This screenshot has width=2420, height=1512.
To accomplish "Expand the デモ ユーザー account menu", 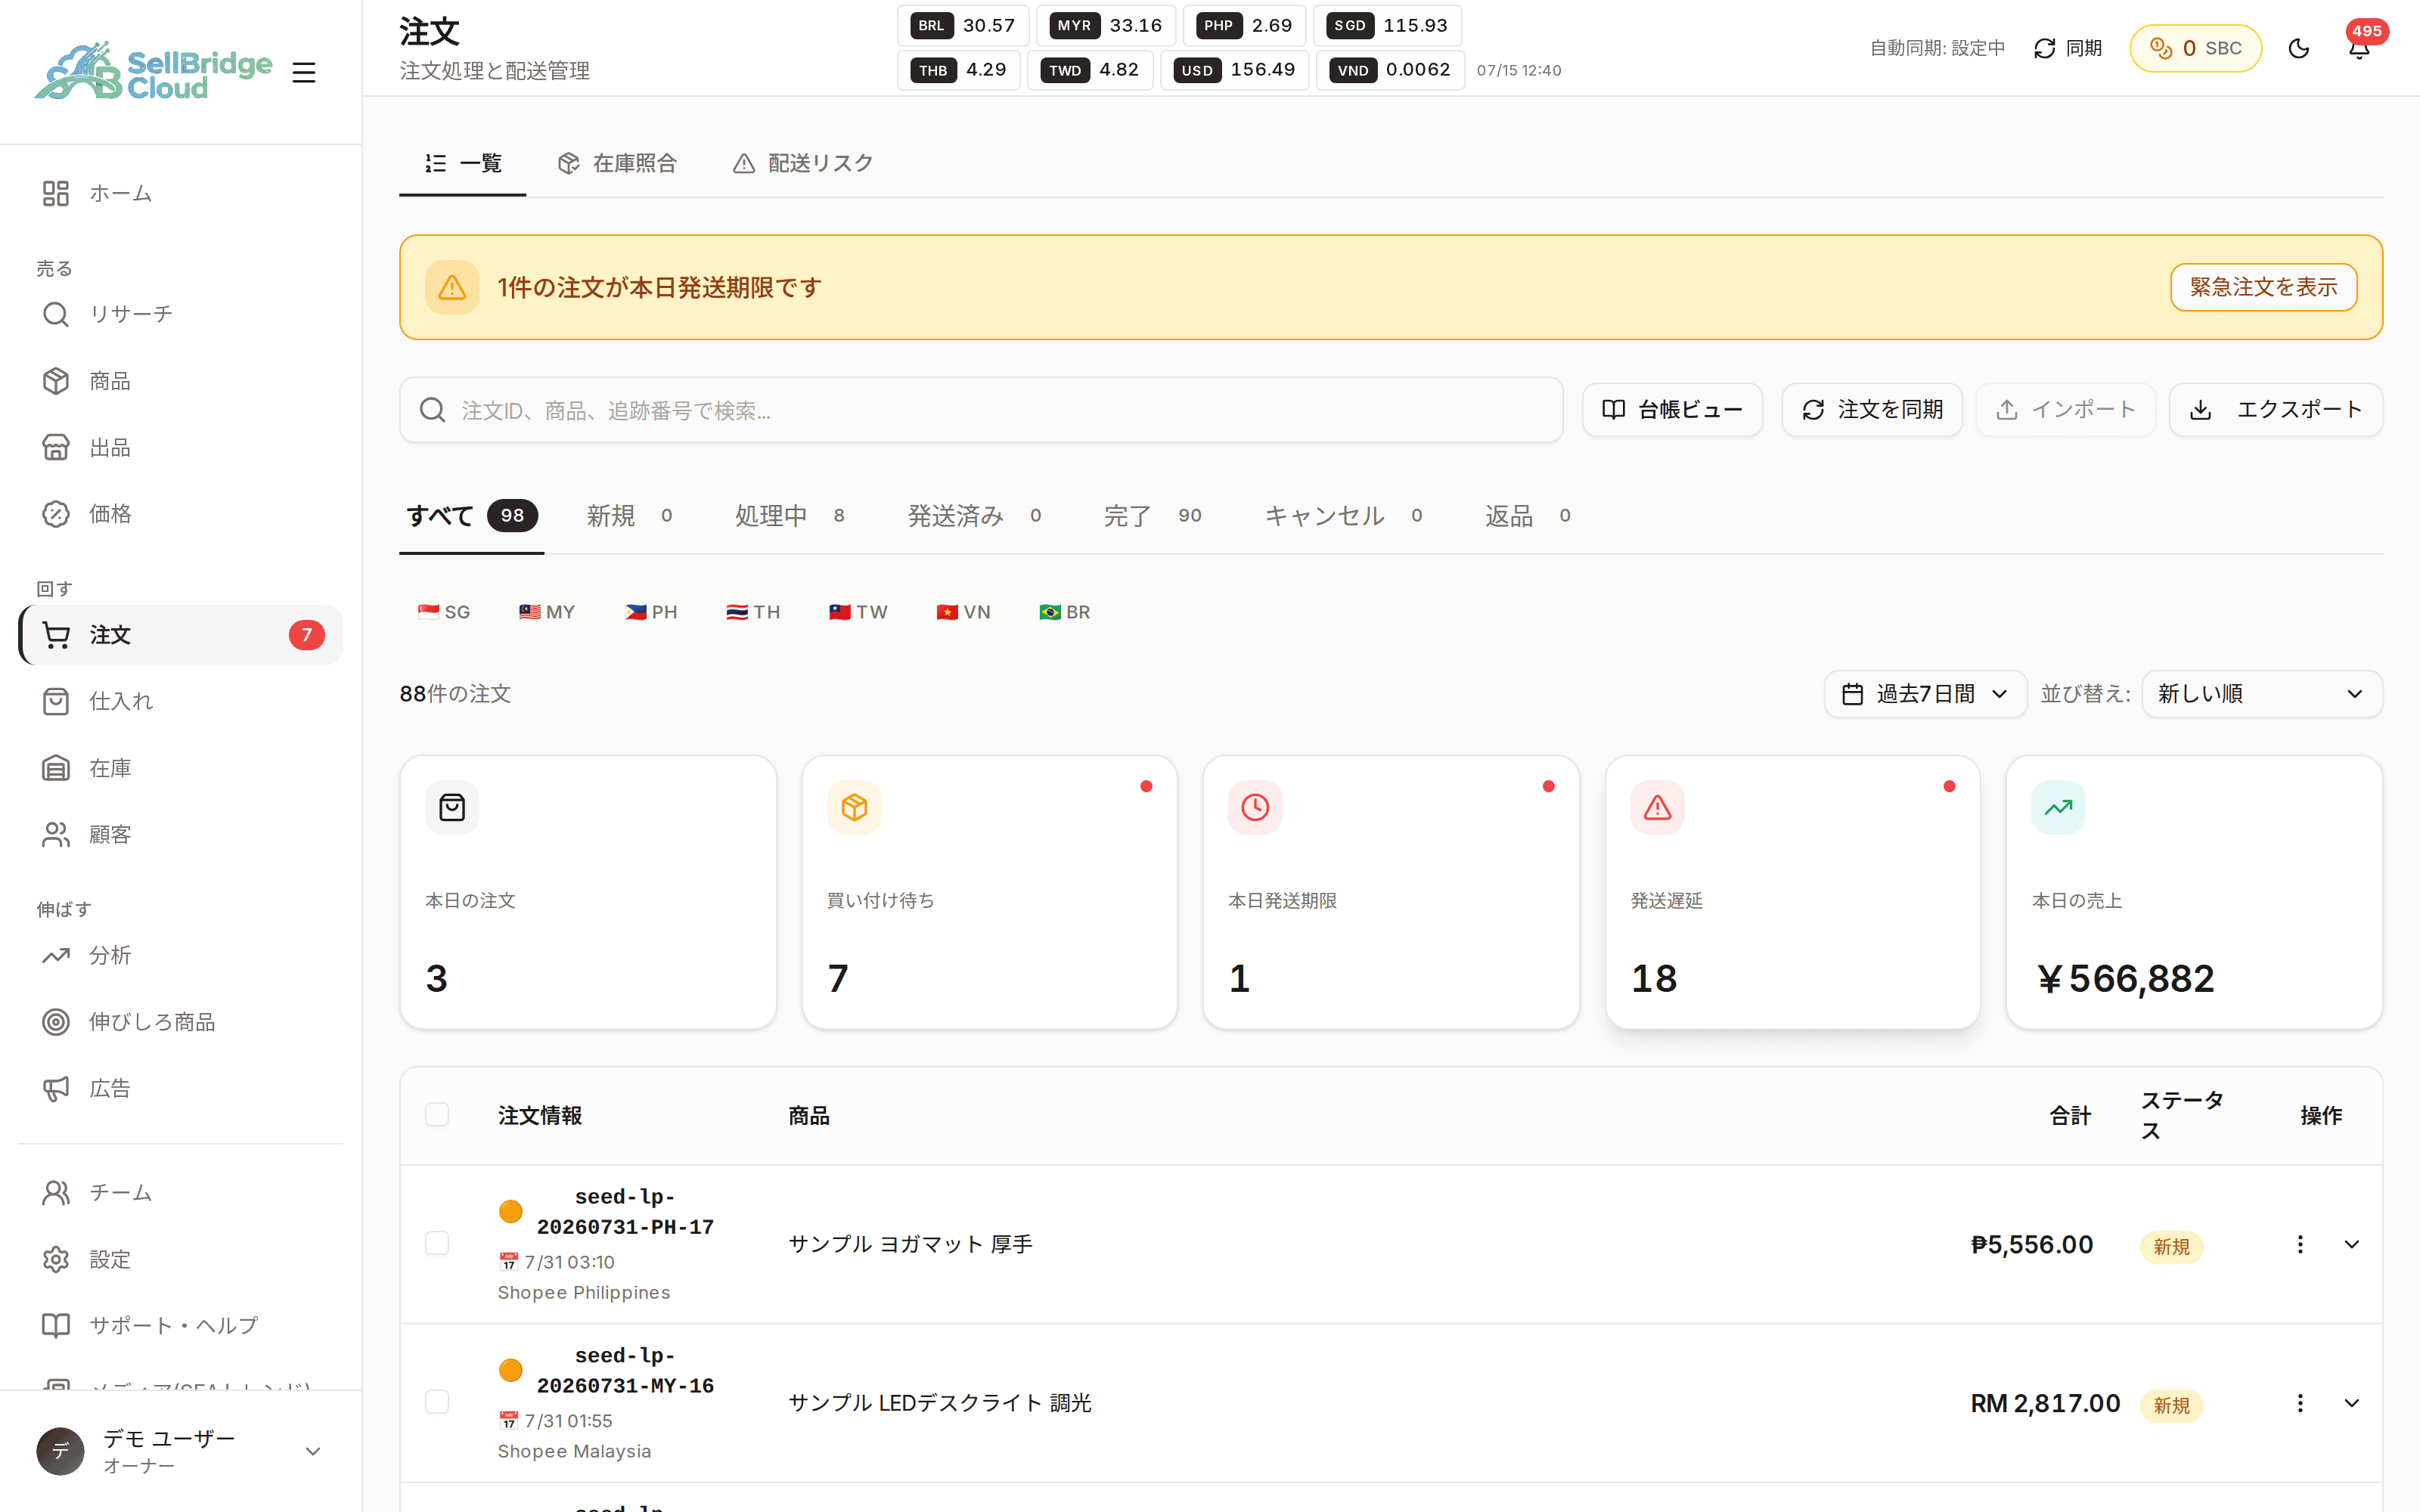I will point(181,1451).
